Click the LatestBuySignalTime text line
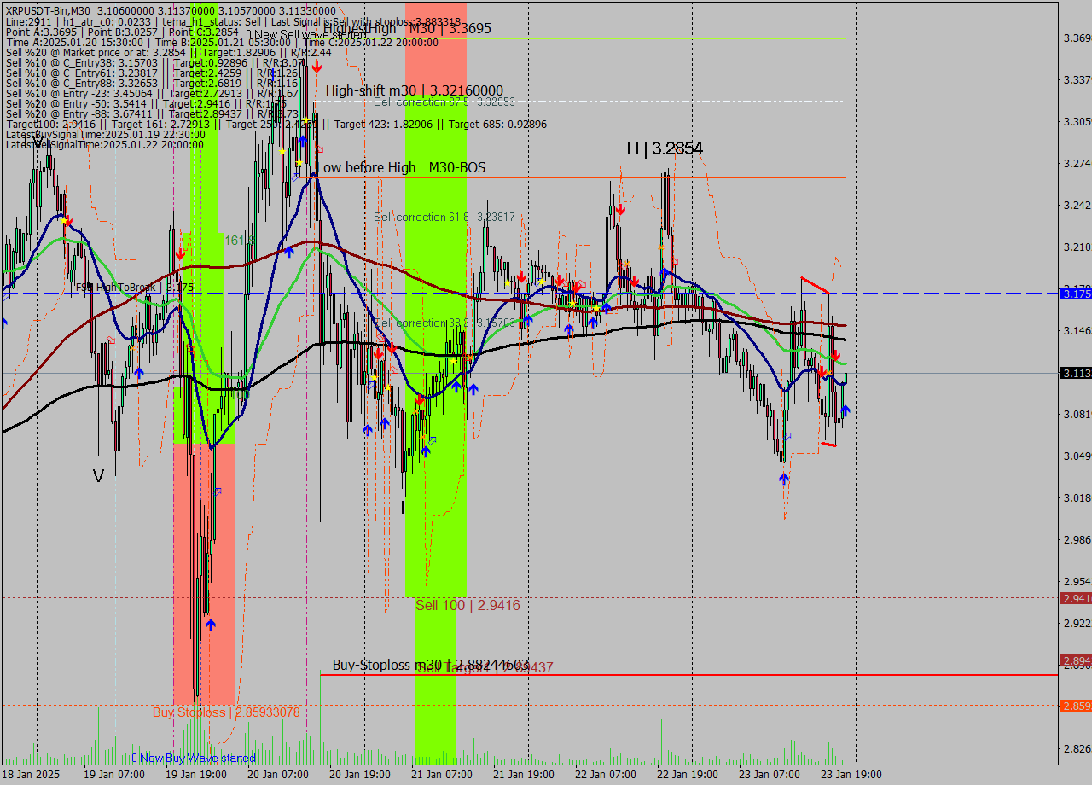This screenshot has height=785, width=1092. click(105, 134)
